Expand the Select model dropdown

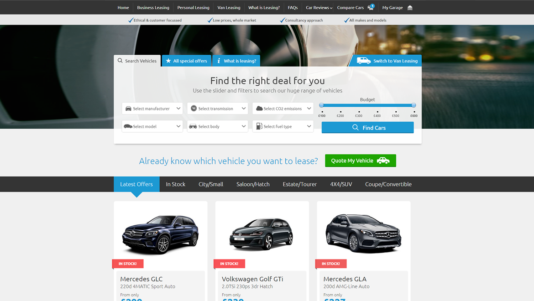pyautogui.click(x=152, y=126)
